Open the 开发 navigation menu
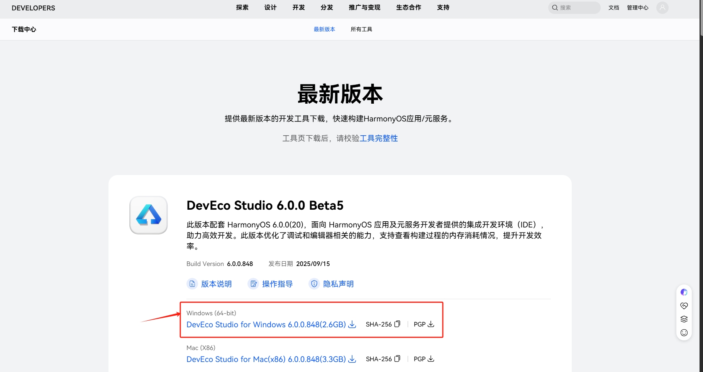The image size is (703, 372). (298, 8)
